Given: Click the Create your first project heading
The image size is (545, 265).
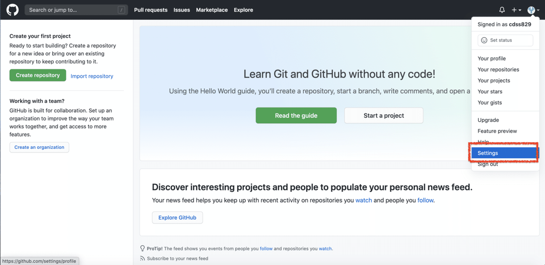Looking at the screenshot, I should pyautogui.click(x=40, y=36).
